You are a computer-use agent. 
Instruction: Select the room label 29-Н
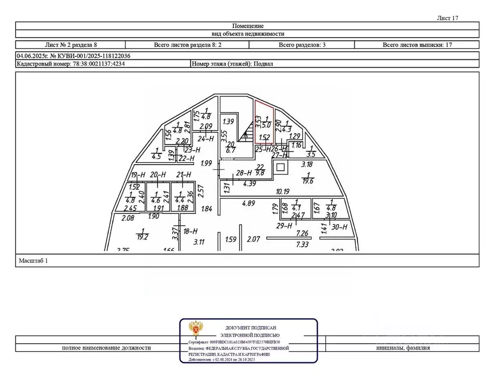click(x=284, y=226)
